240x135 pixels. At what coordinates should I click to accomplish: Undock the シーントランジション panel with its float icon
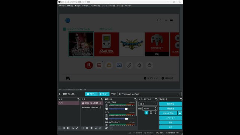click(156, 99)
